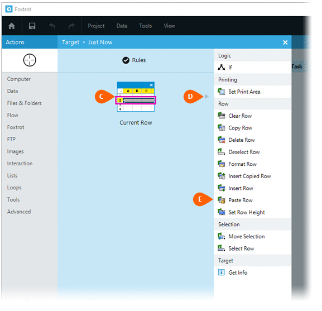The width and height of the screenshot is (322, 311).
Task: Open the Tools category in sidebar
Action: coord(13,200)
